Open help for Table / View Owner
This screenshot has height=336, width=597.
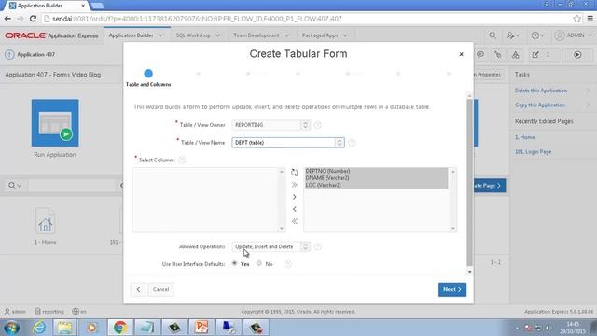pos(317,125)
